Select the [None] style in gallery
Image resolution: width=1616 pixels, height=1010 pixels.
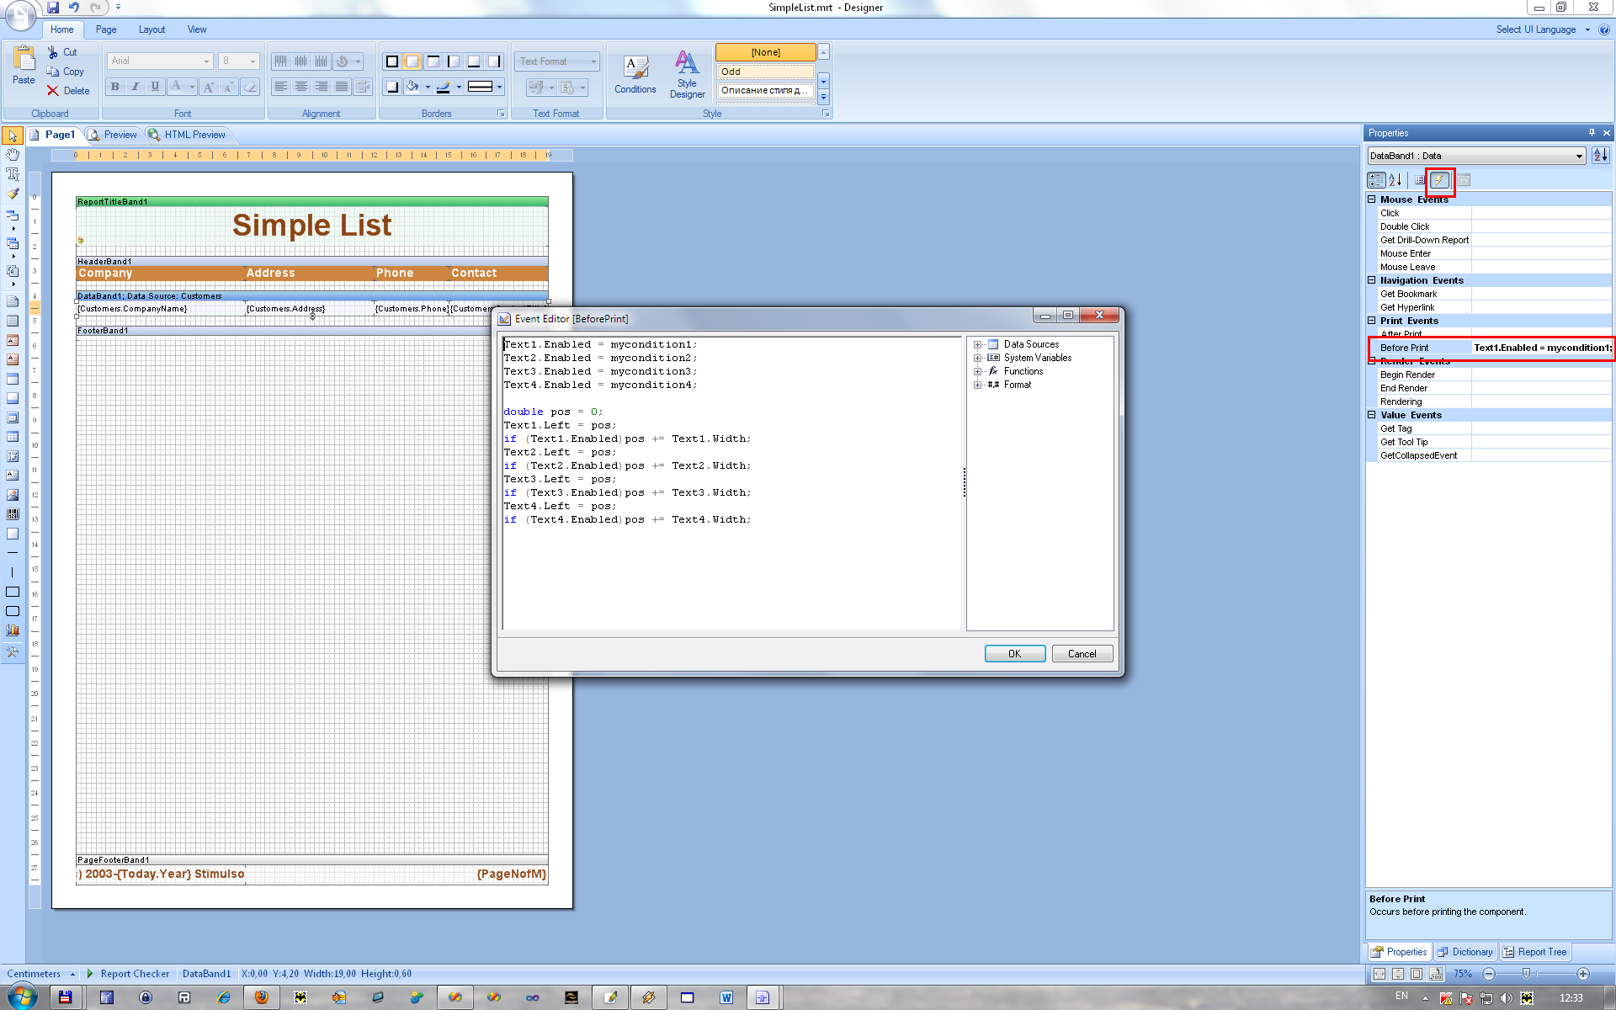pyautogui.click(x=765, y=52)
